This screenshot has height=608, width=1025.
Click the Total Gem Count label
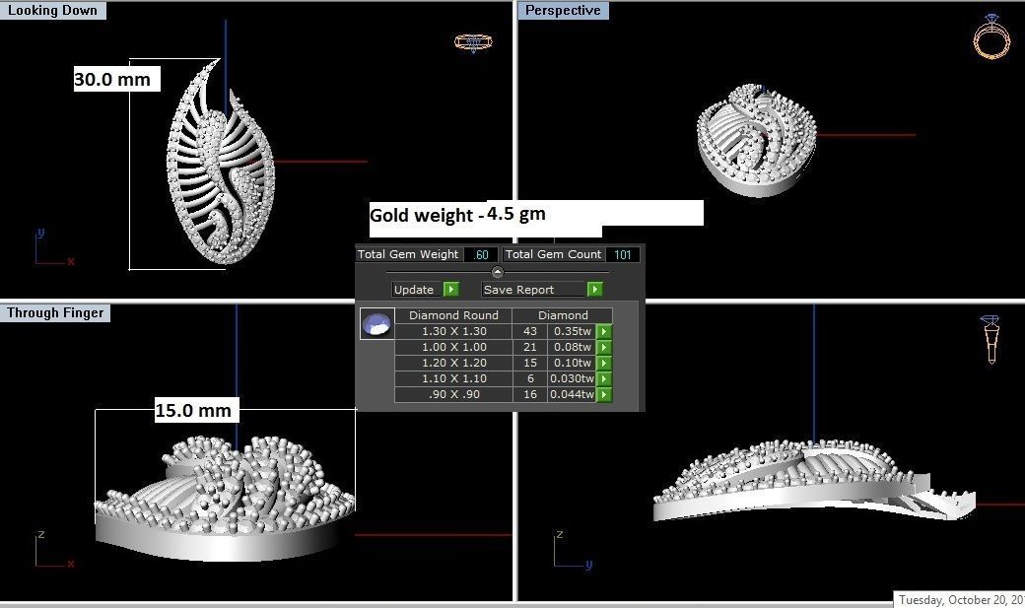[553, 254]
